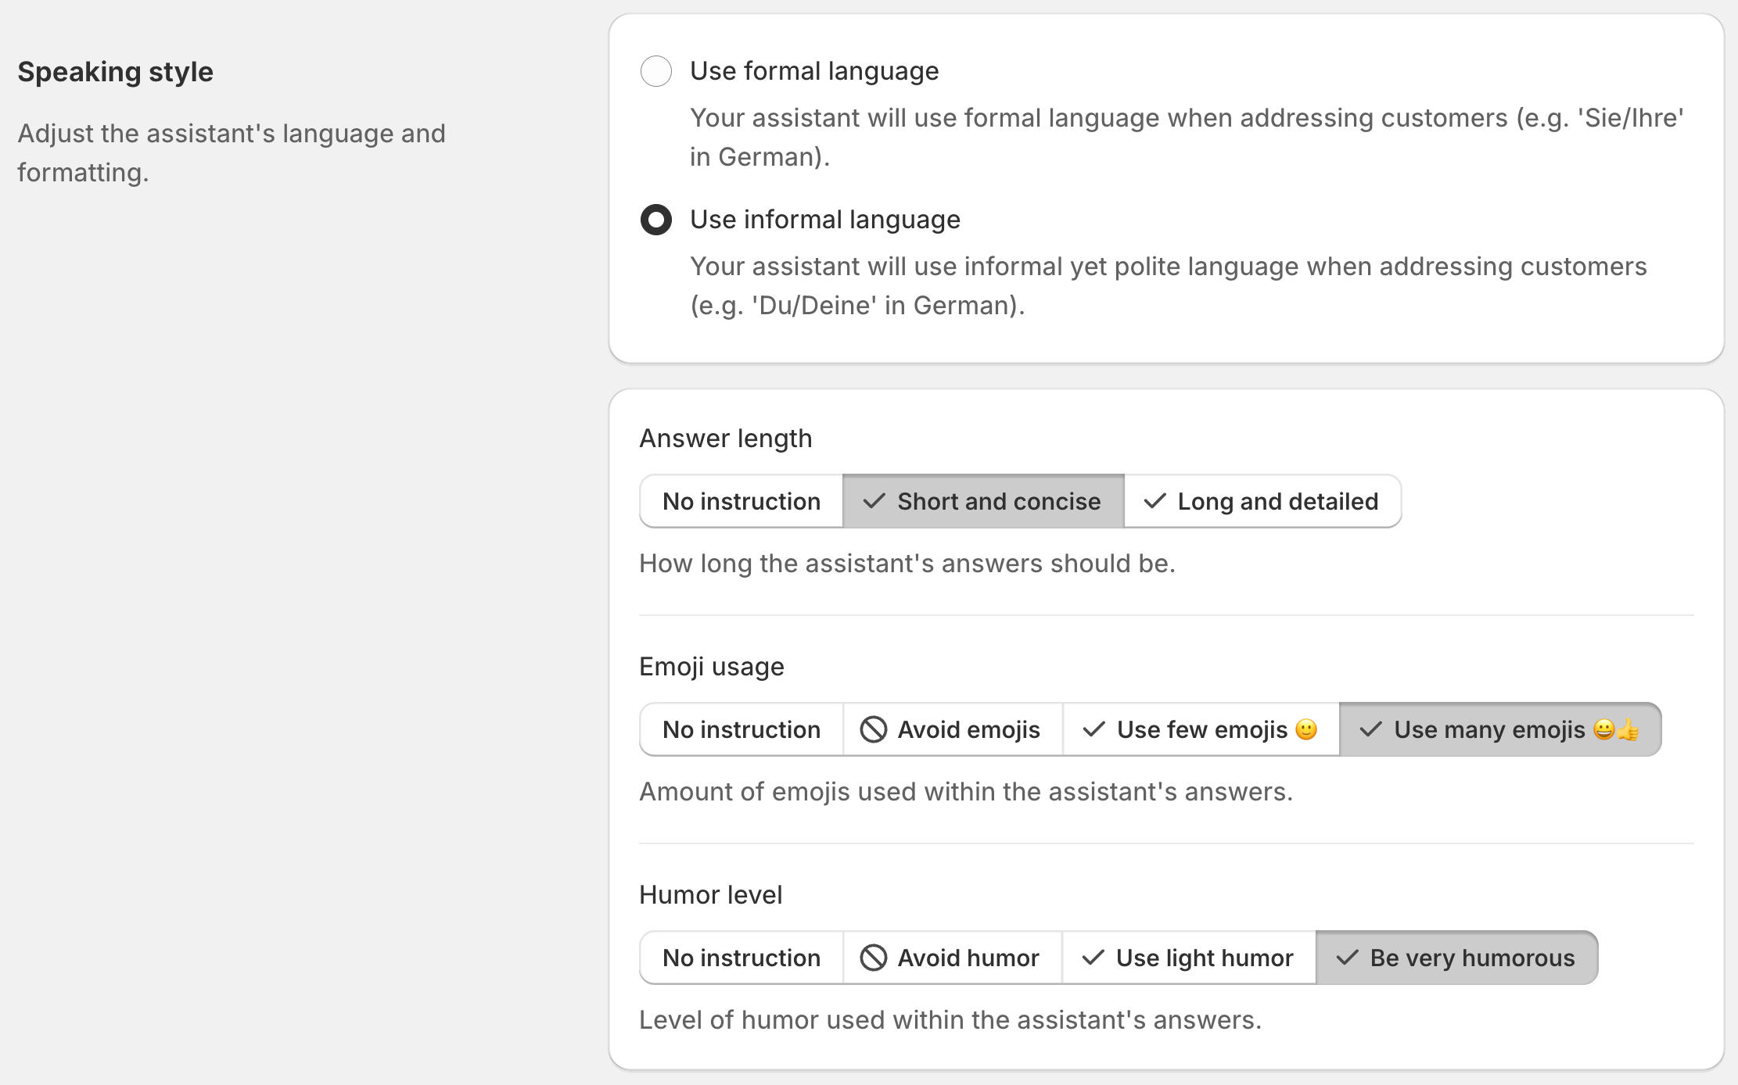Click the smiley icon beside Use few emojis
Viewport: 1738px width, 1085px height.
(x=1305, y=729)
